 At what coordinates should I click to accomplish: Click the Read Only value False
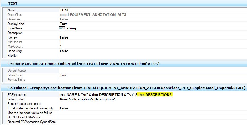click(64, 51)
